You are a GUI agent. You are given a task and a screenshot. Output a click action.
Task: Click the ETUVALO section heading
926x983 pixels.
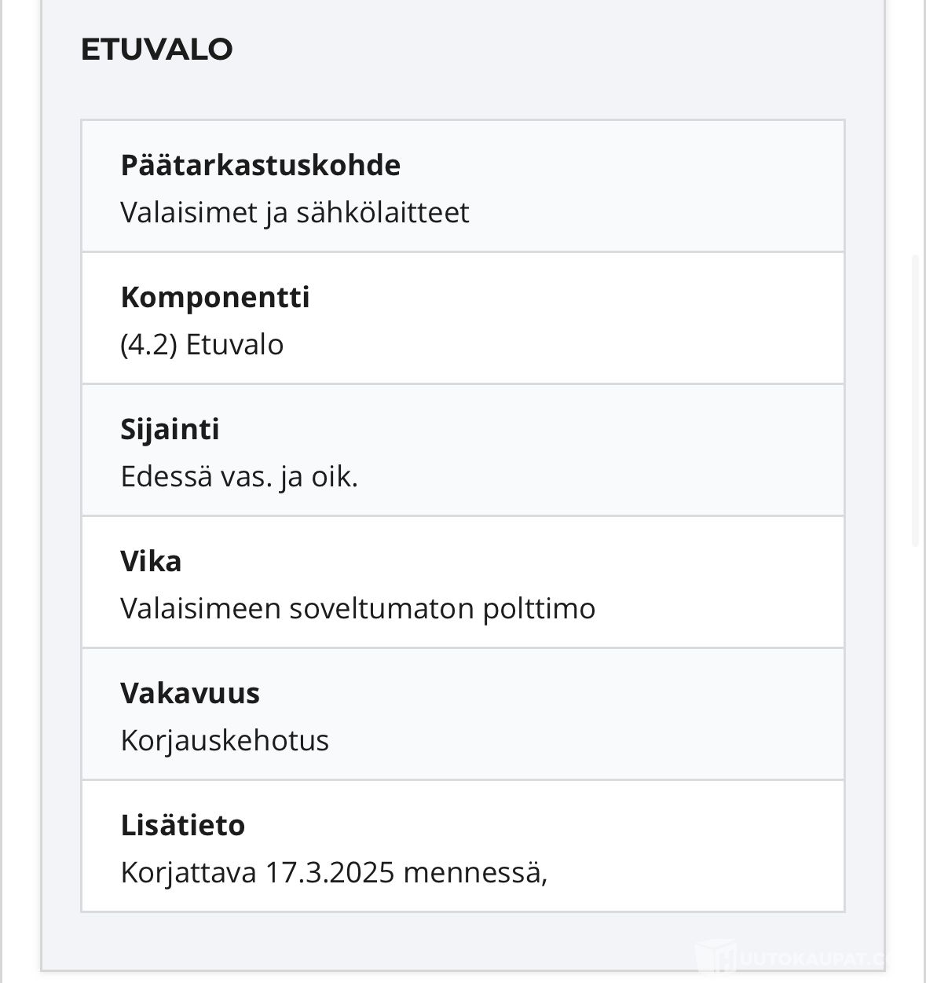click(156, 49)
